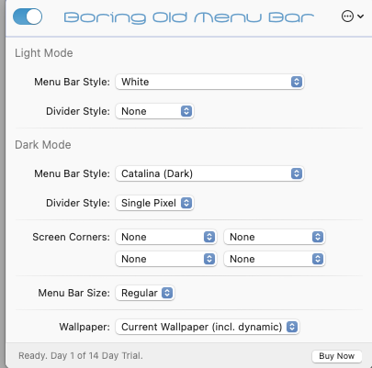
Task: Click the Boring Old Menu Bar title logo
Action: (189, 17)
